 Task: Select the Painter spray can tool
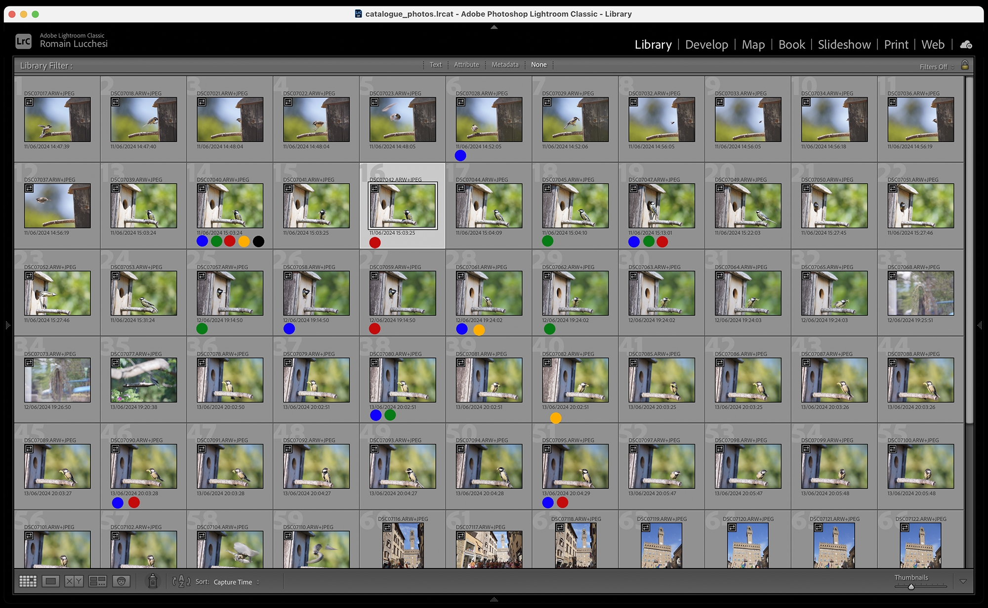click(x=153, y=581)
